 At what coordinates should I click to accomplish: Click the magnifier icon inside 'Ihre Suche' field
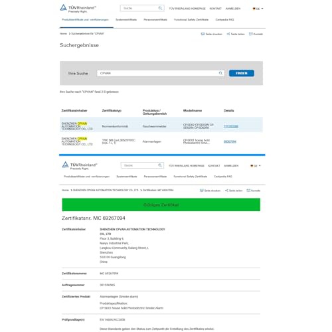point(220,73)
